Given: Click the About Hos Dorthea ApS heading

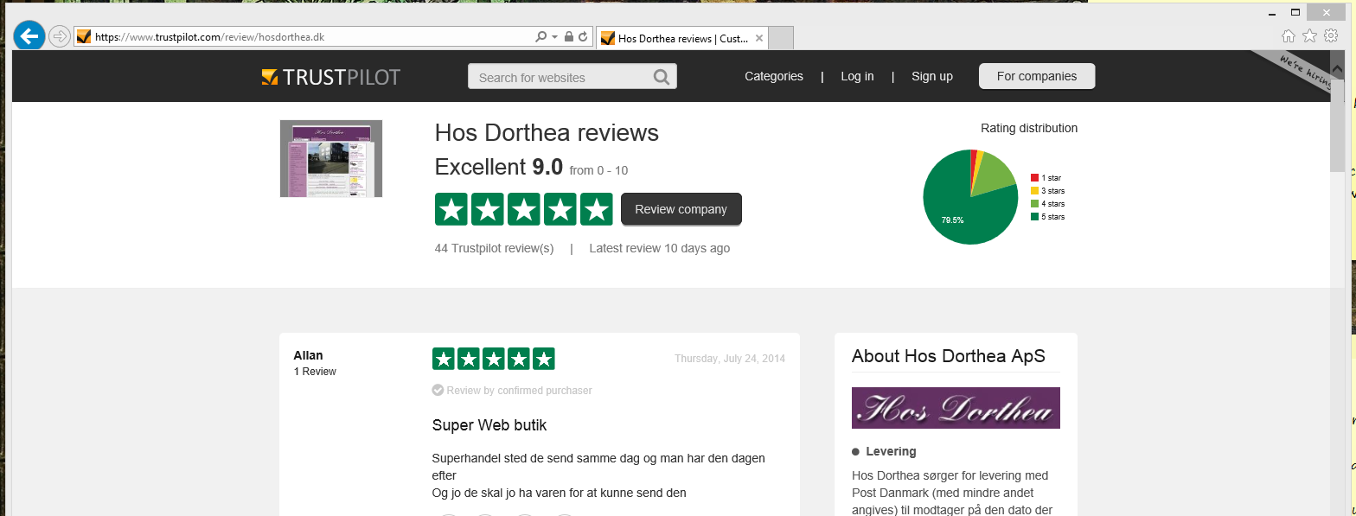Looking at the screenshot, I should pos(949,356).
